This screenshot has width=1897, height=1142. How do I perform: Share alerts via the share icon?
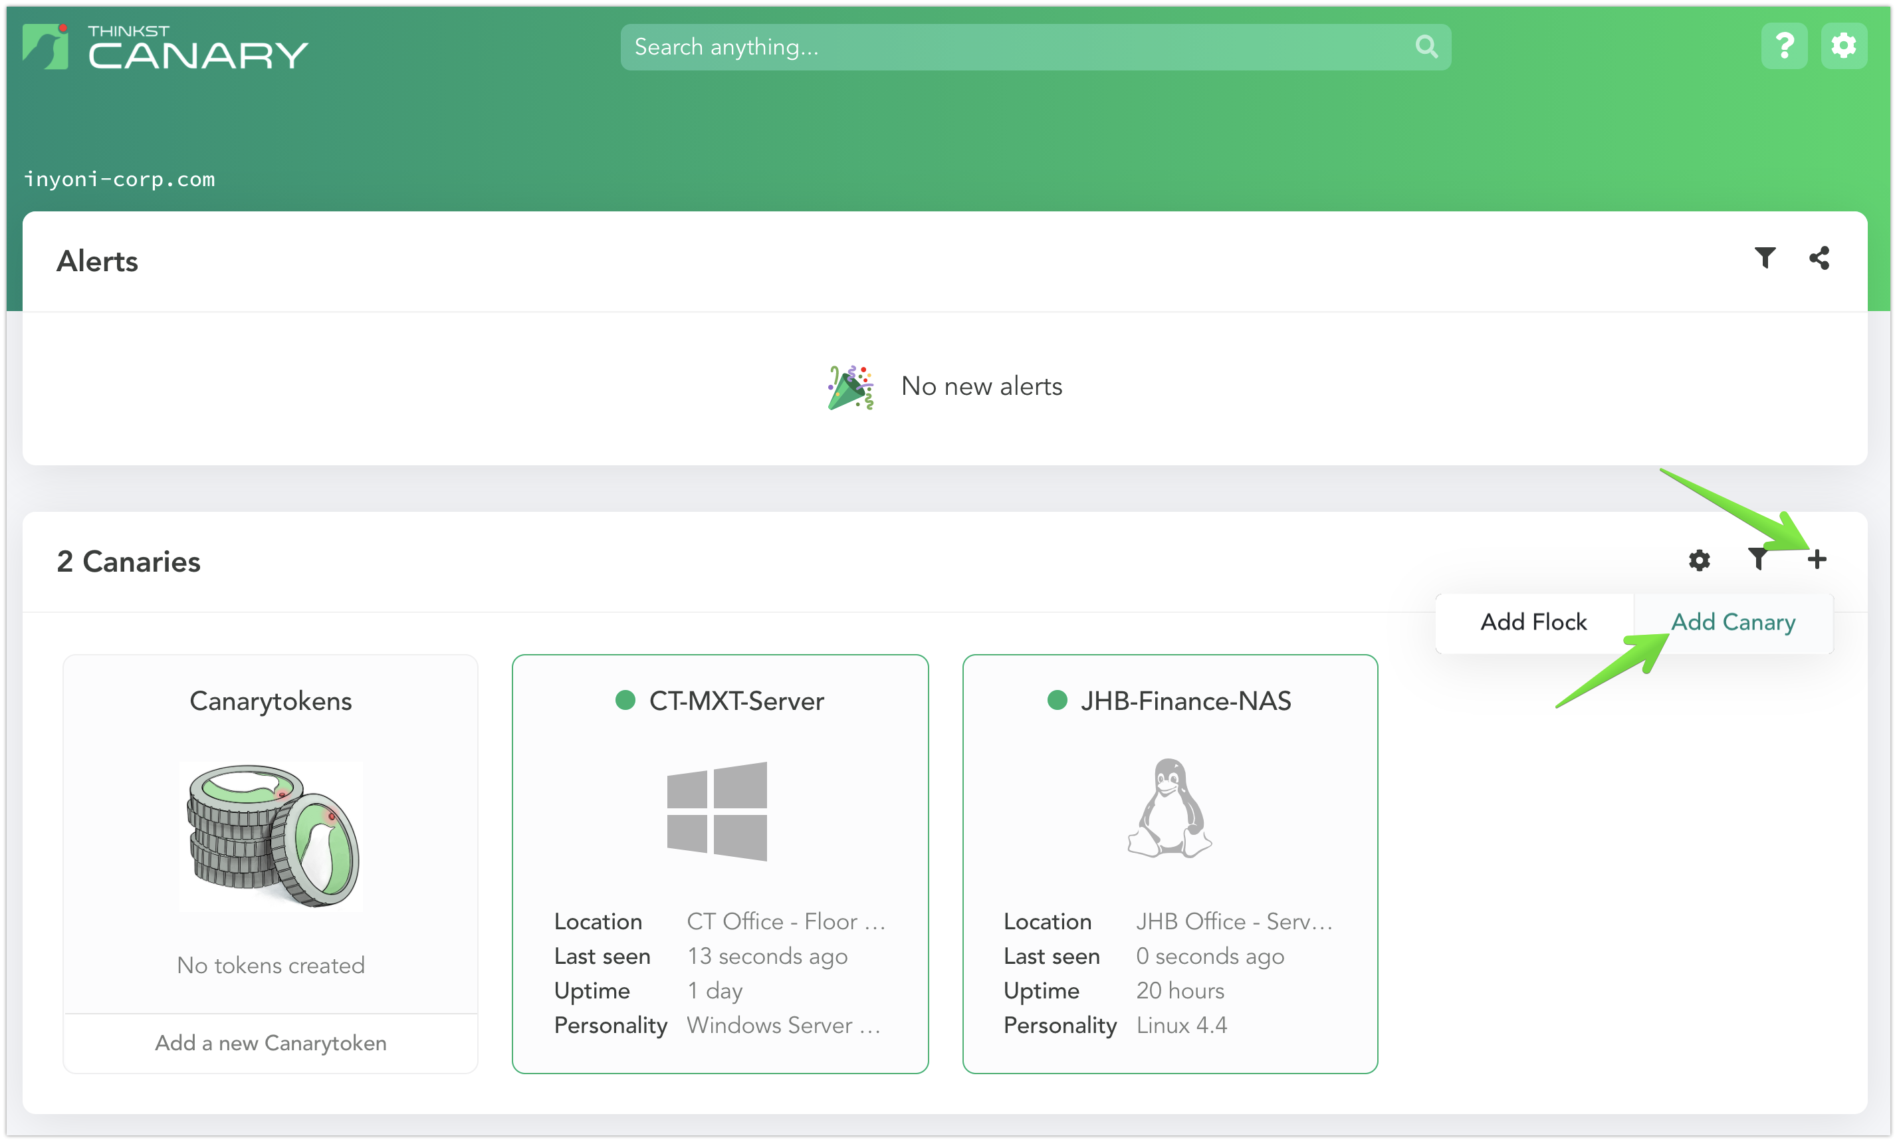point(1818,258)
